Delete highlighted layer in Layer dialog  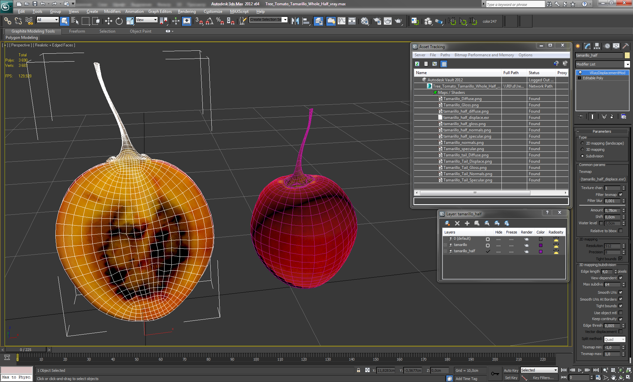[x=457, y=223]
